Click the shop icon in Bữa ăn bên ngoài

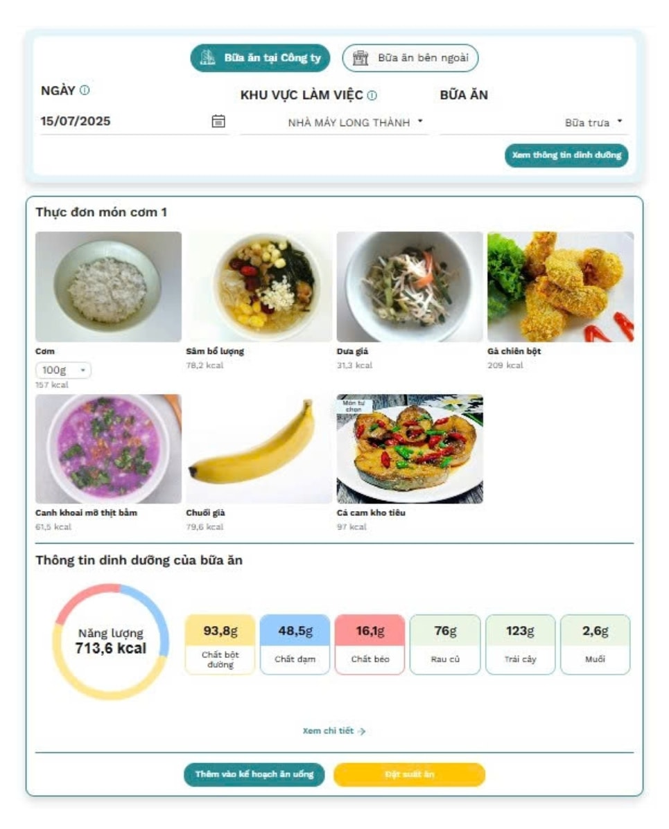(x=360, y=57)
